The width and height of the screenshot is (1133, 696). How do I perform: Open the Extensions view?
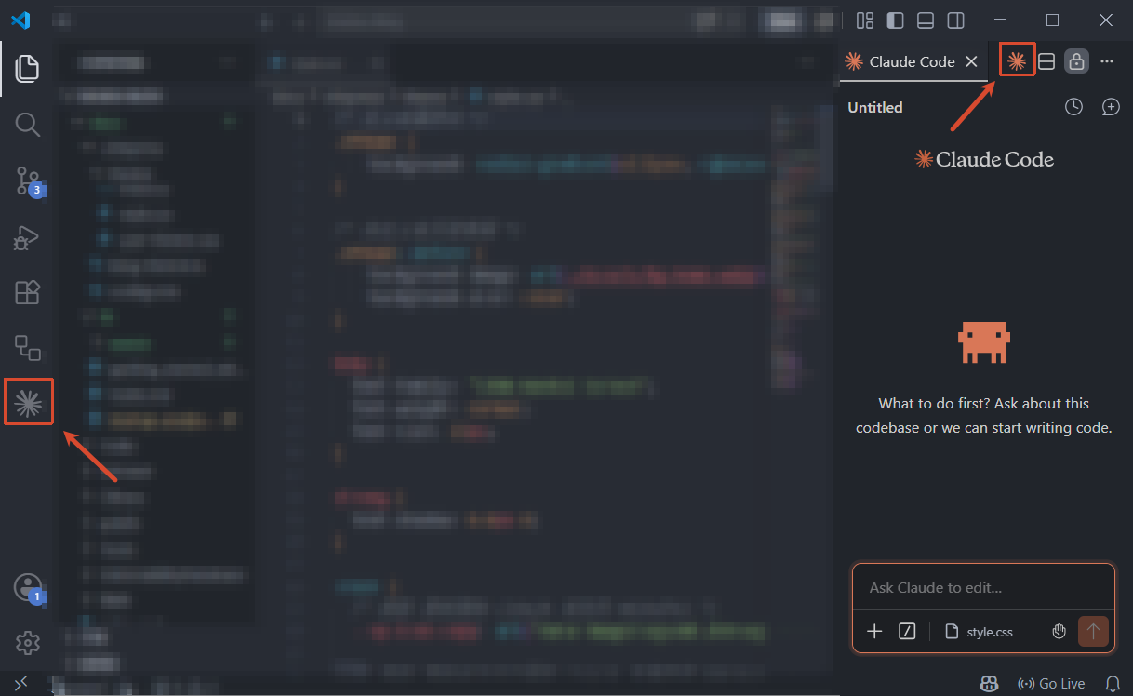coord(28,292)
